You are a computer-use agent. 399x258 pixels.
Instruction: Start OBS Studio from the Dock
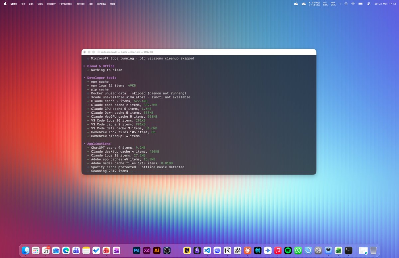167,250
